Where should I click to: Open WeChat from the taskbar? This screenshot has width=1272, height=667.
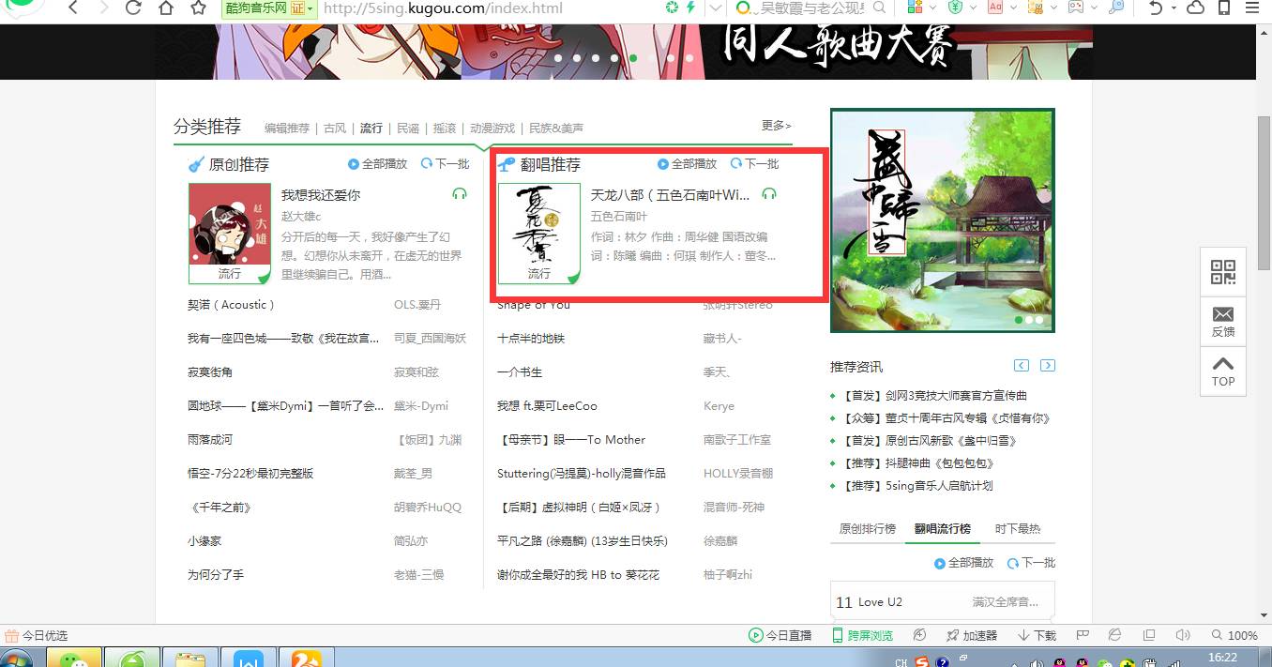pyautogui.click(x=73, y=659)
